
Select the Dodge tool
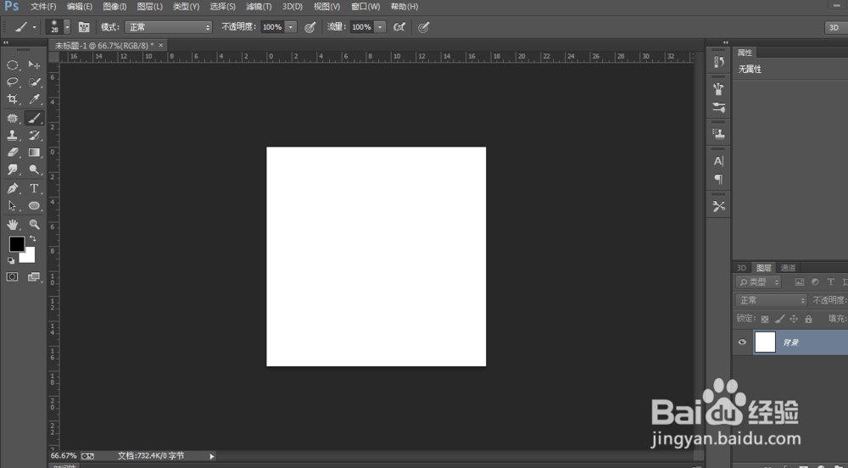pos(34,170)
